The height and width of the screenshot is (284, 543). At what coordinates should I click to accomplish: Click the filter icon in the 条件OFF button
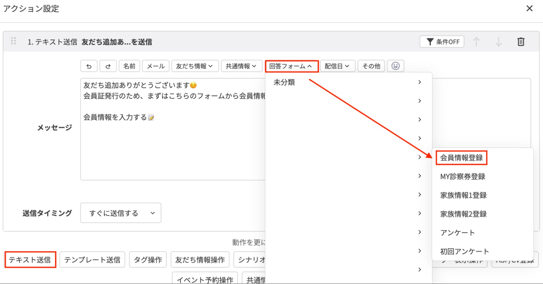point(429,42)
